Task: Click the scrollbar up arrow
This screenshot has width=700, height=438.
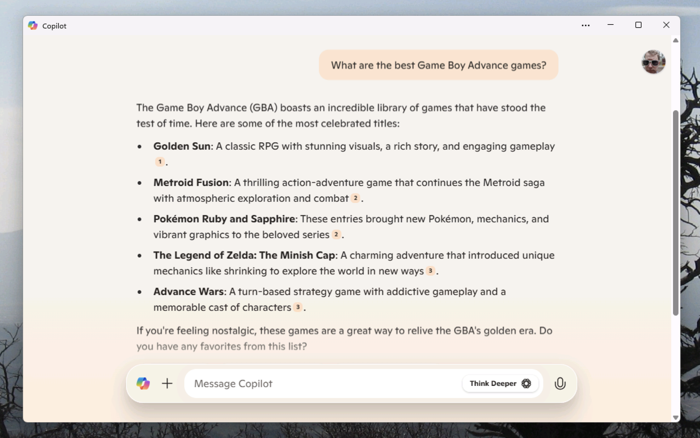Action: tap(676, 41)
